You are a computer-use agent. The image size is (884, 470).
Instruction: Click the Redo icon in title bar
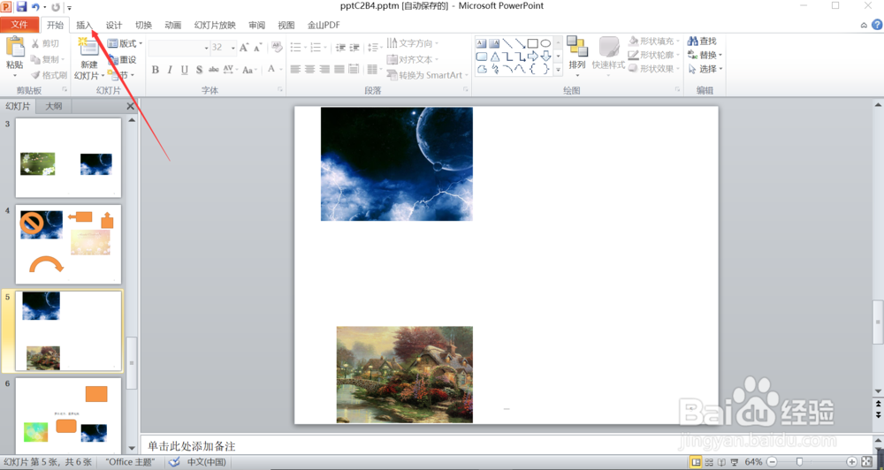(x=55, y=7)
